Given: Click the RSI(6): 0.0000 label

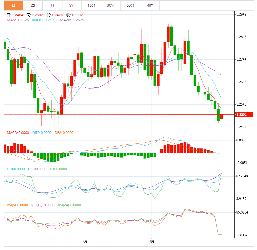Looking at the screenshot, I should [17, 205].
